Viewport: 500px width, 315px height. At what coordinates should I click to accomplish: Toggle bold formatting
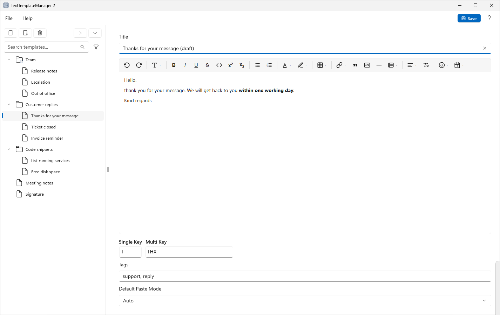tap(174, 65)
